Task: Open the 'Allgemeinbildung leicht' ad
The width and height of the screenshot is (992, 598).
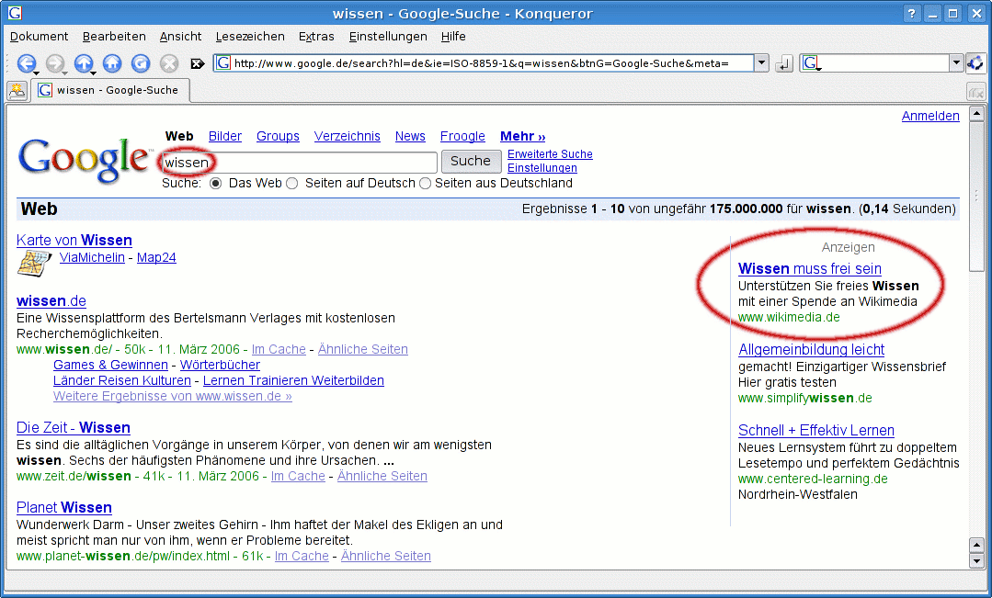Action: (x=811, y=350)
